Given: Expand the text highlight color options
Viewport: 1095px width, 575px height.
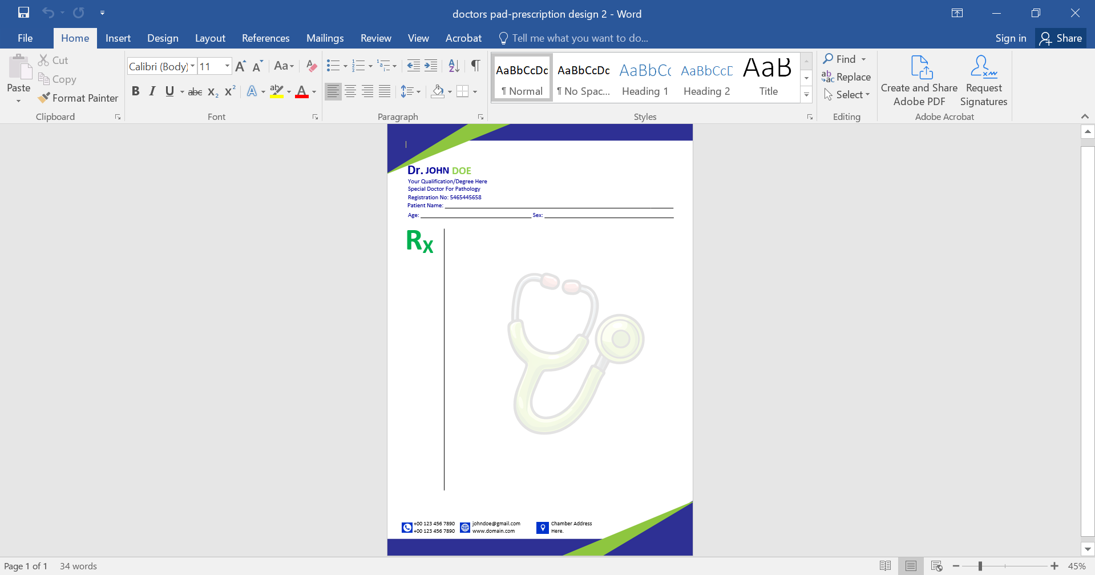Looking at the screenshot, I should (x=288, y=91).
